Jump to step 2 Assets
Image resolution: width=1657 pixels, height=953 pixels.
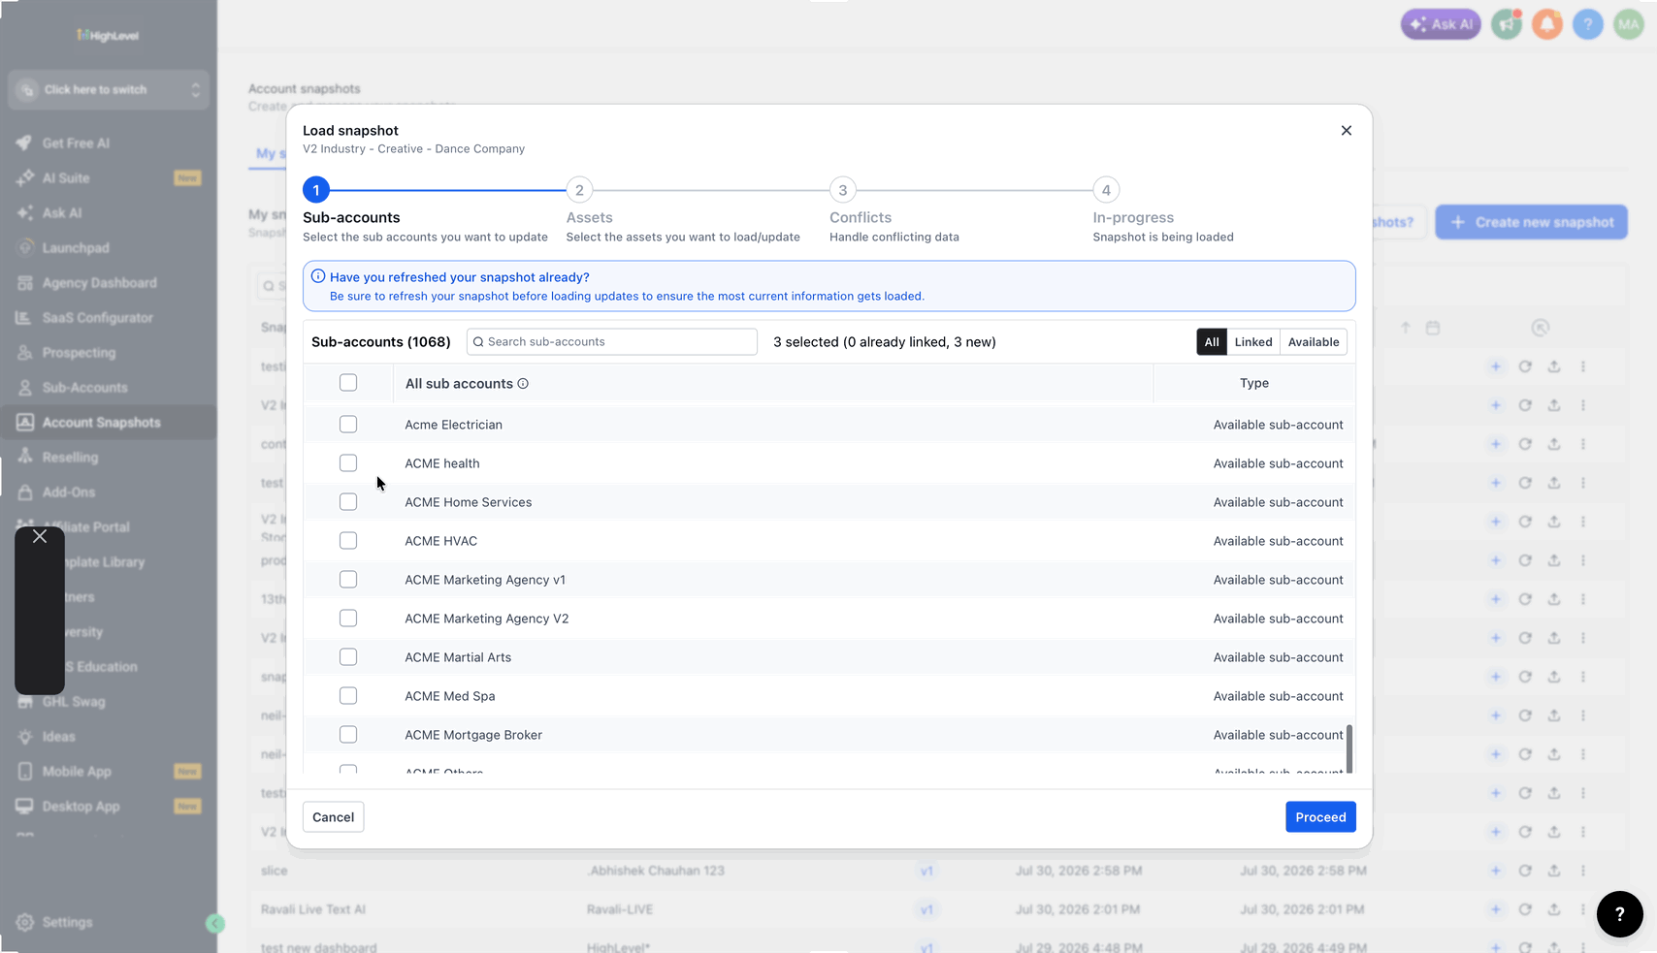click(579, 190)
